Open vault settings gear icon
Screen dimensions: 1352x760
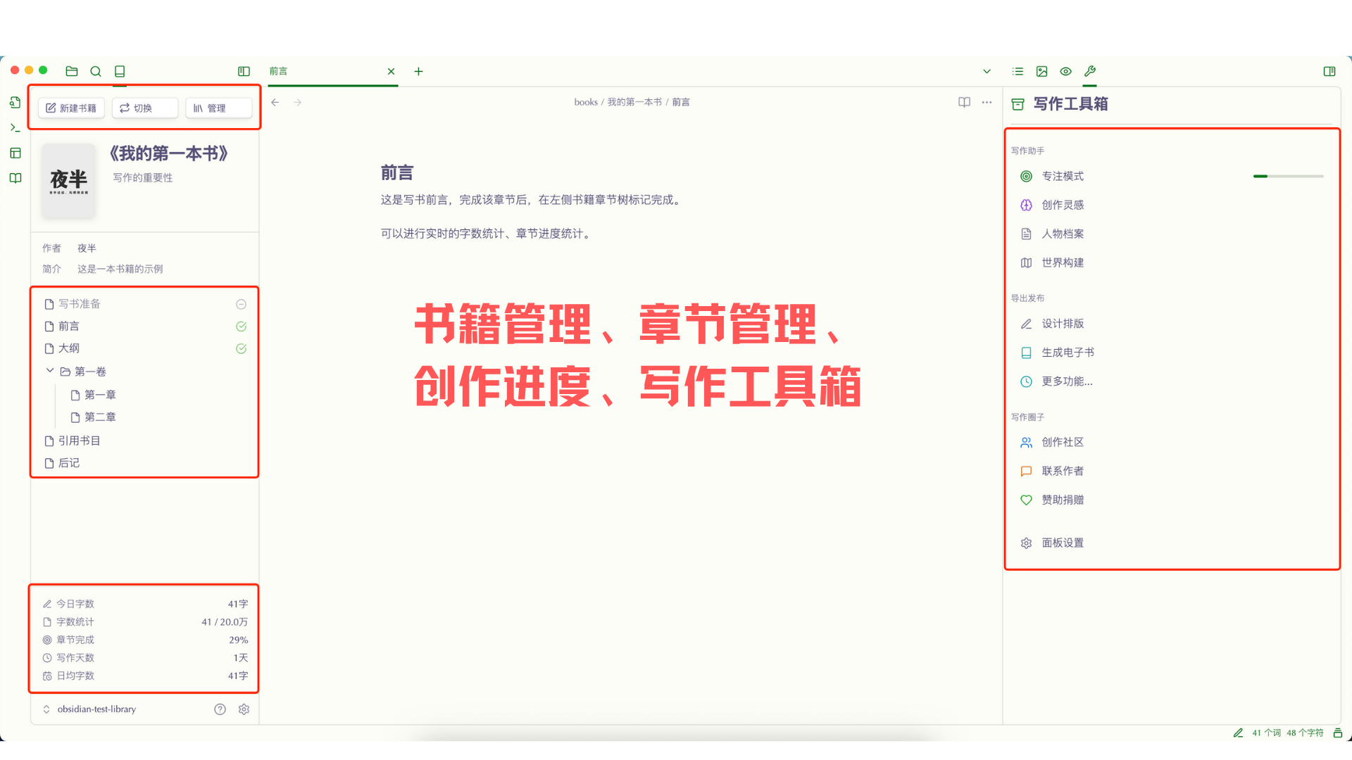point(244,709)
